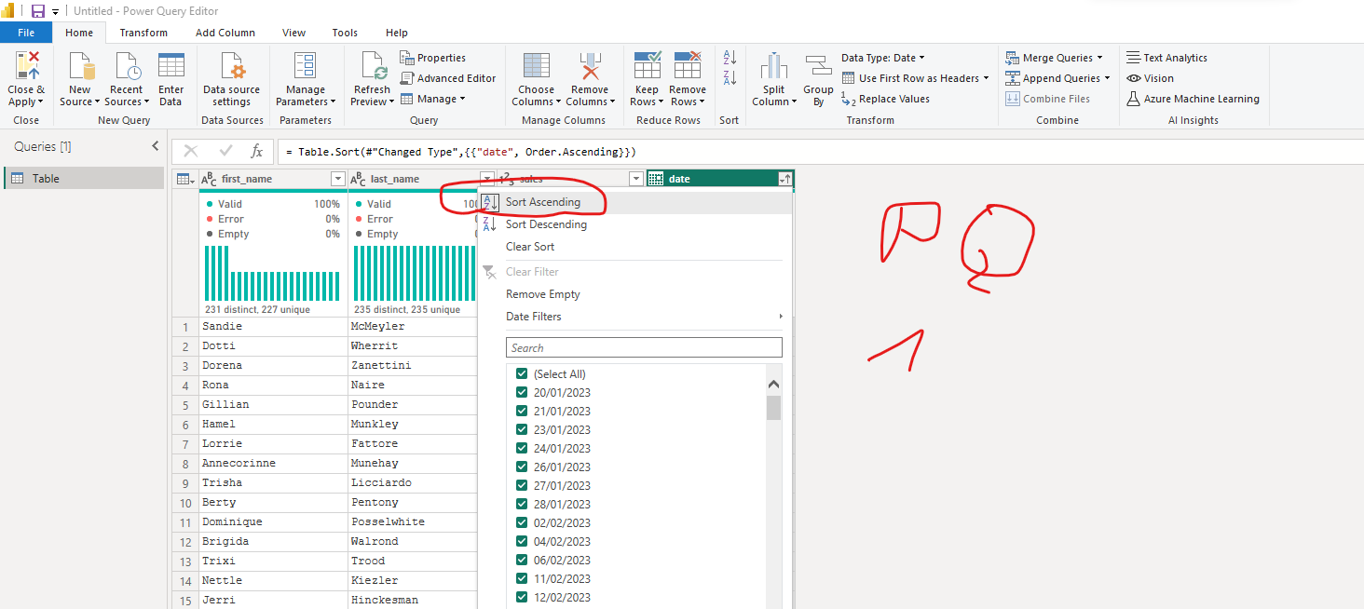1364x609 pixels.
Task: Open the New Source icon
Action: (x=80, y=67)
